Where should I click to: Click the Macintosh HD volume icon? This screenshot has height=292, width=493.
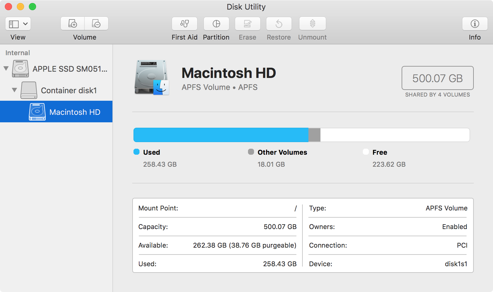152,77
